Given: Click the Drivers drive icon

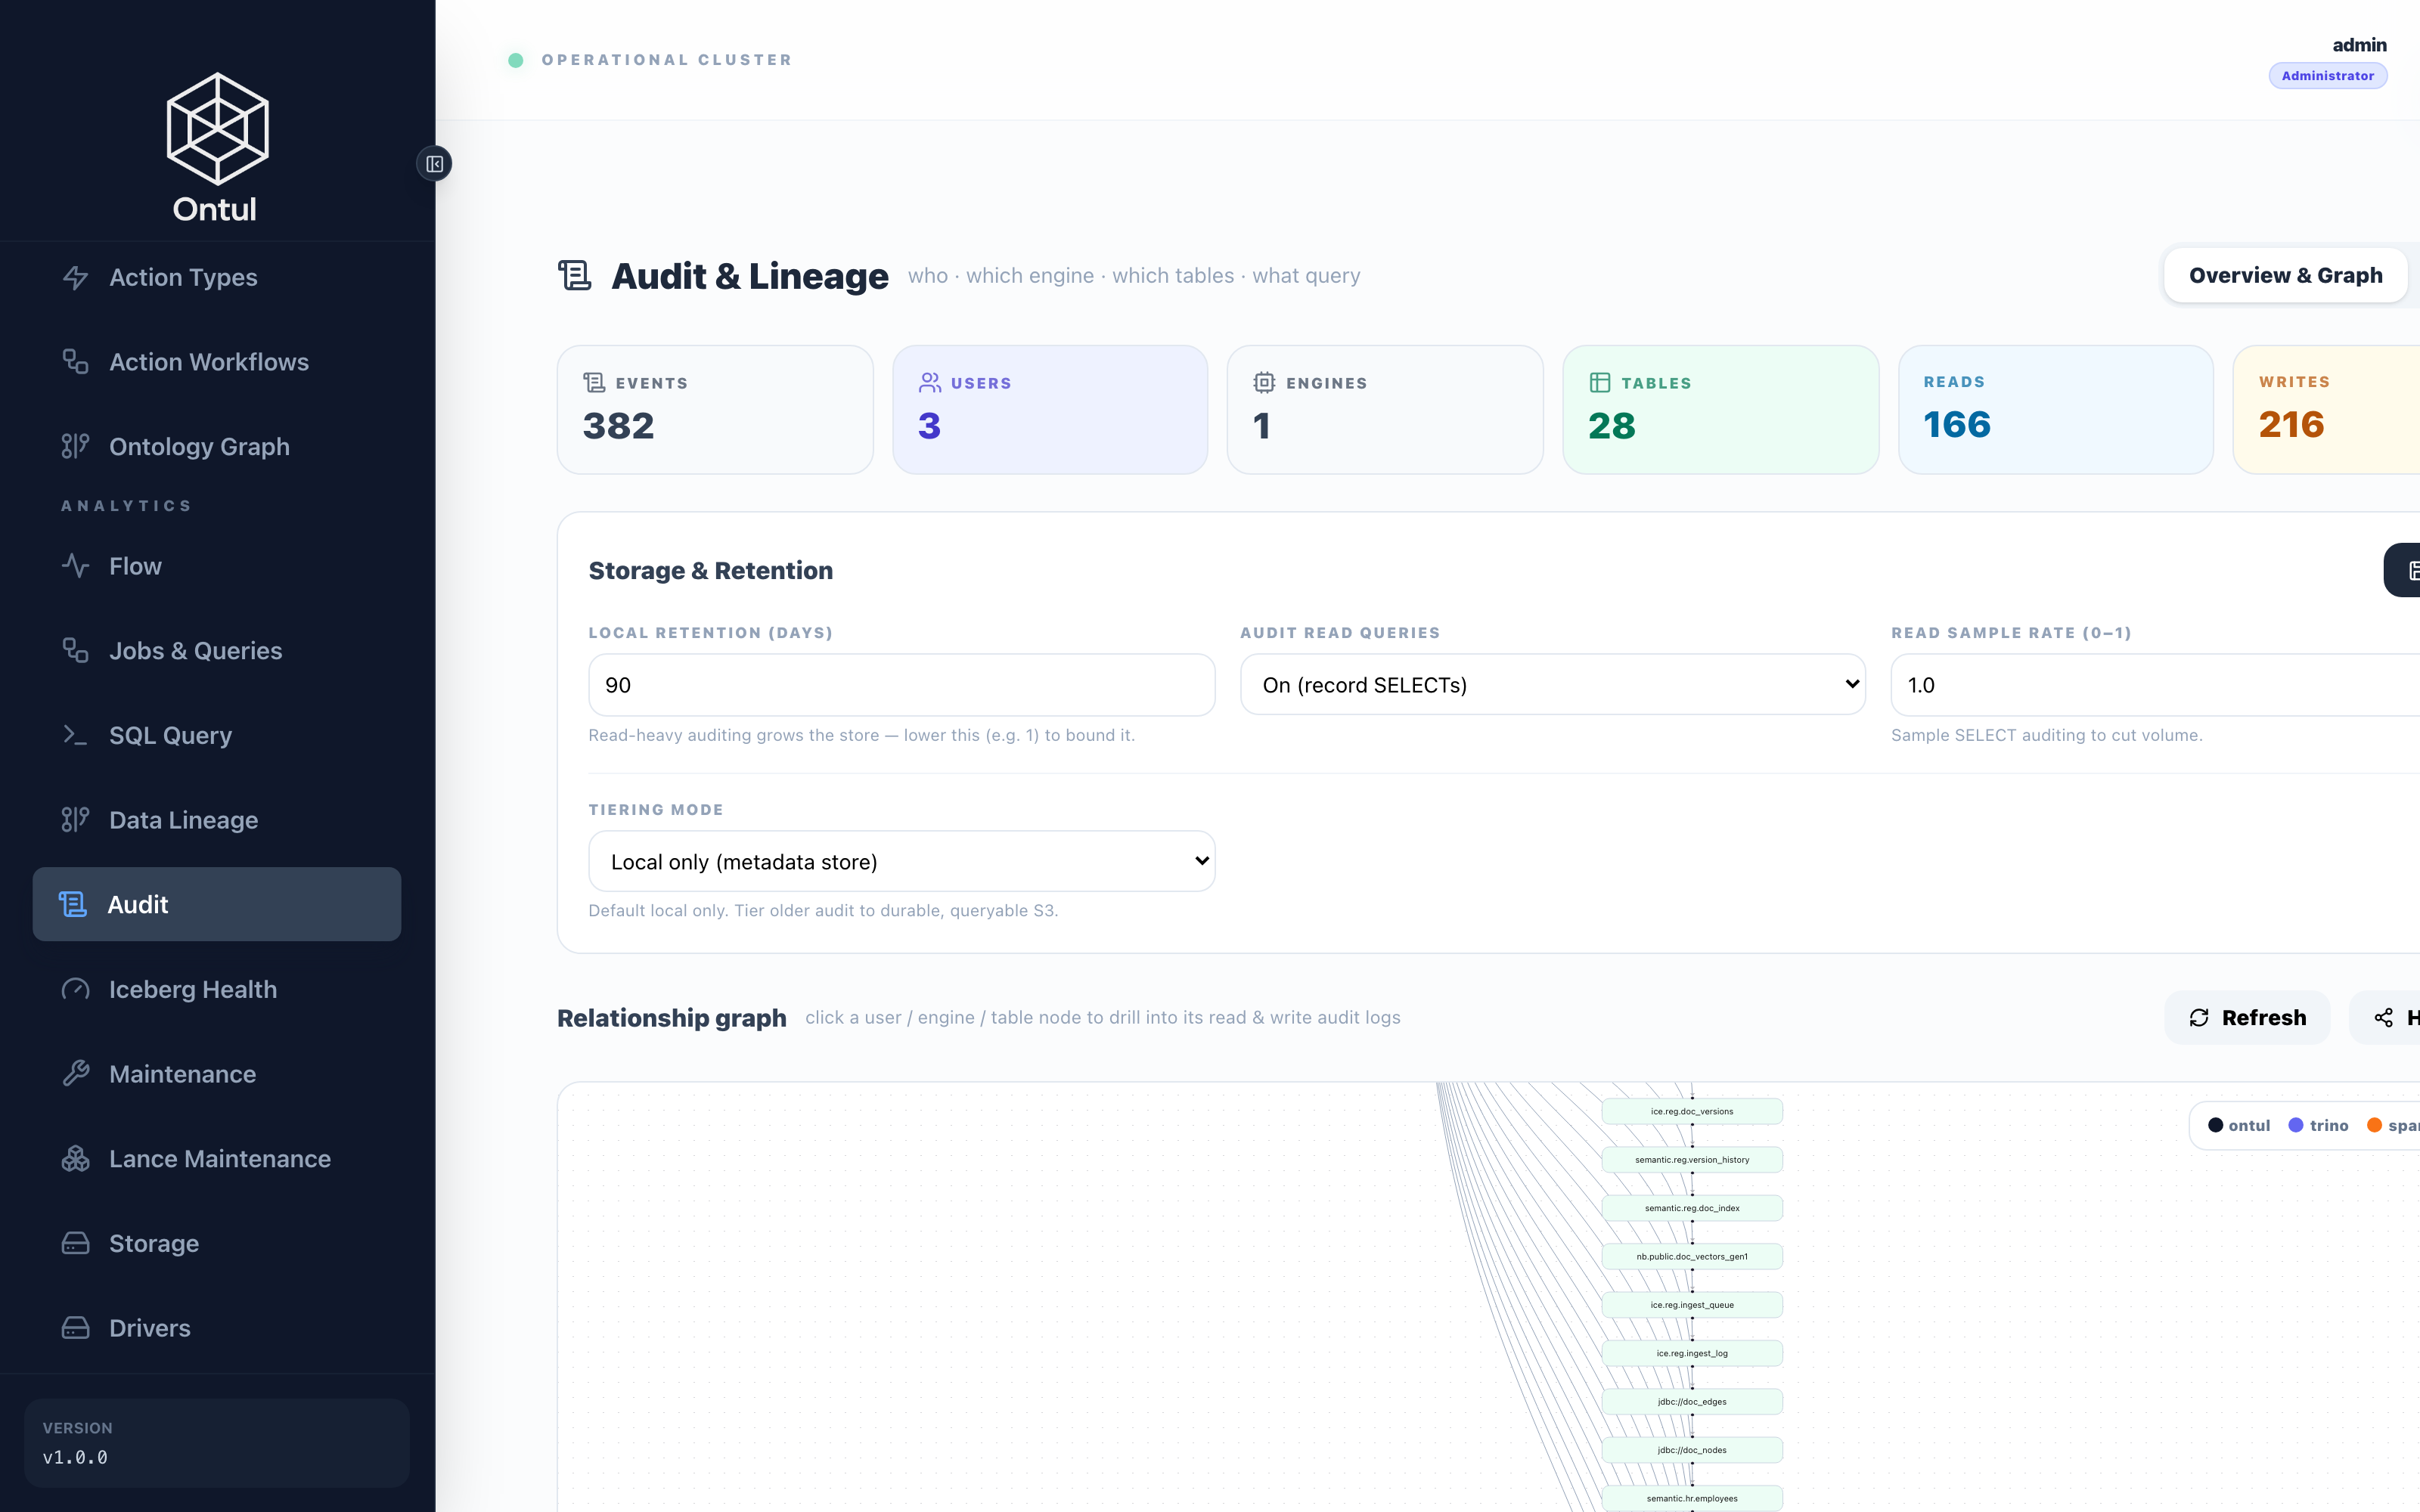Looking at the screenshot, I should coord(76,1328).
